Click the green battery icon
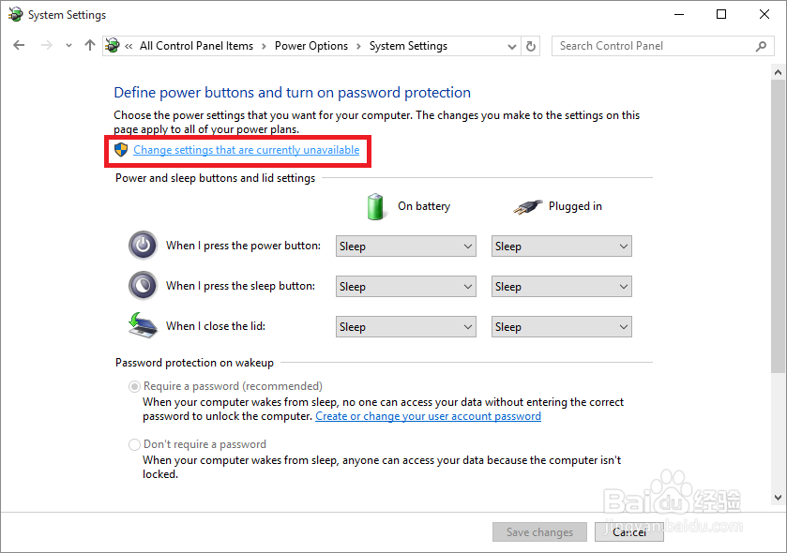787x553 pixels. pyautogui.click(x=376, y=205)
